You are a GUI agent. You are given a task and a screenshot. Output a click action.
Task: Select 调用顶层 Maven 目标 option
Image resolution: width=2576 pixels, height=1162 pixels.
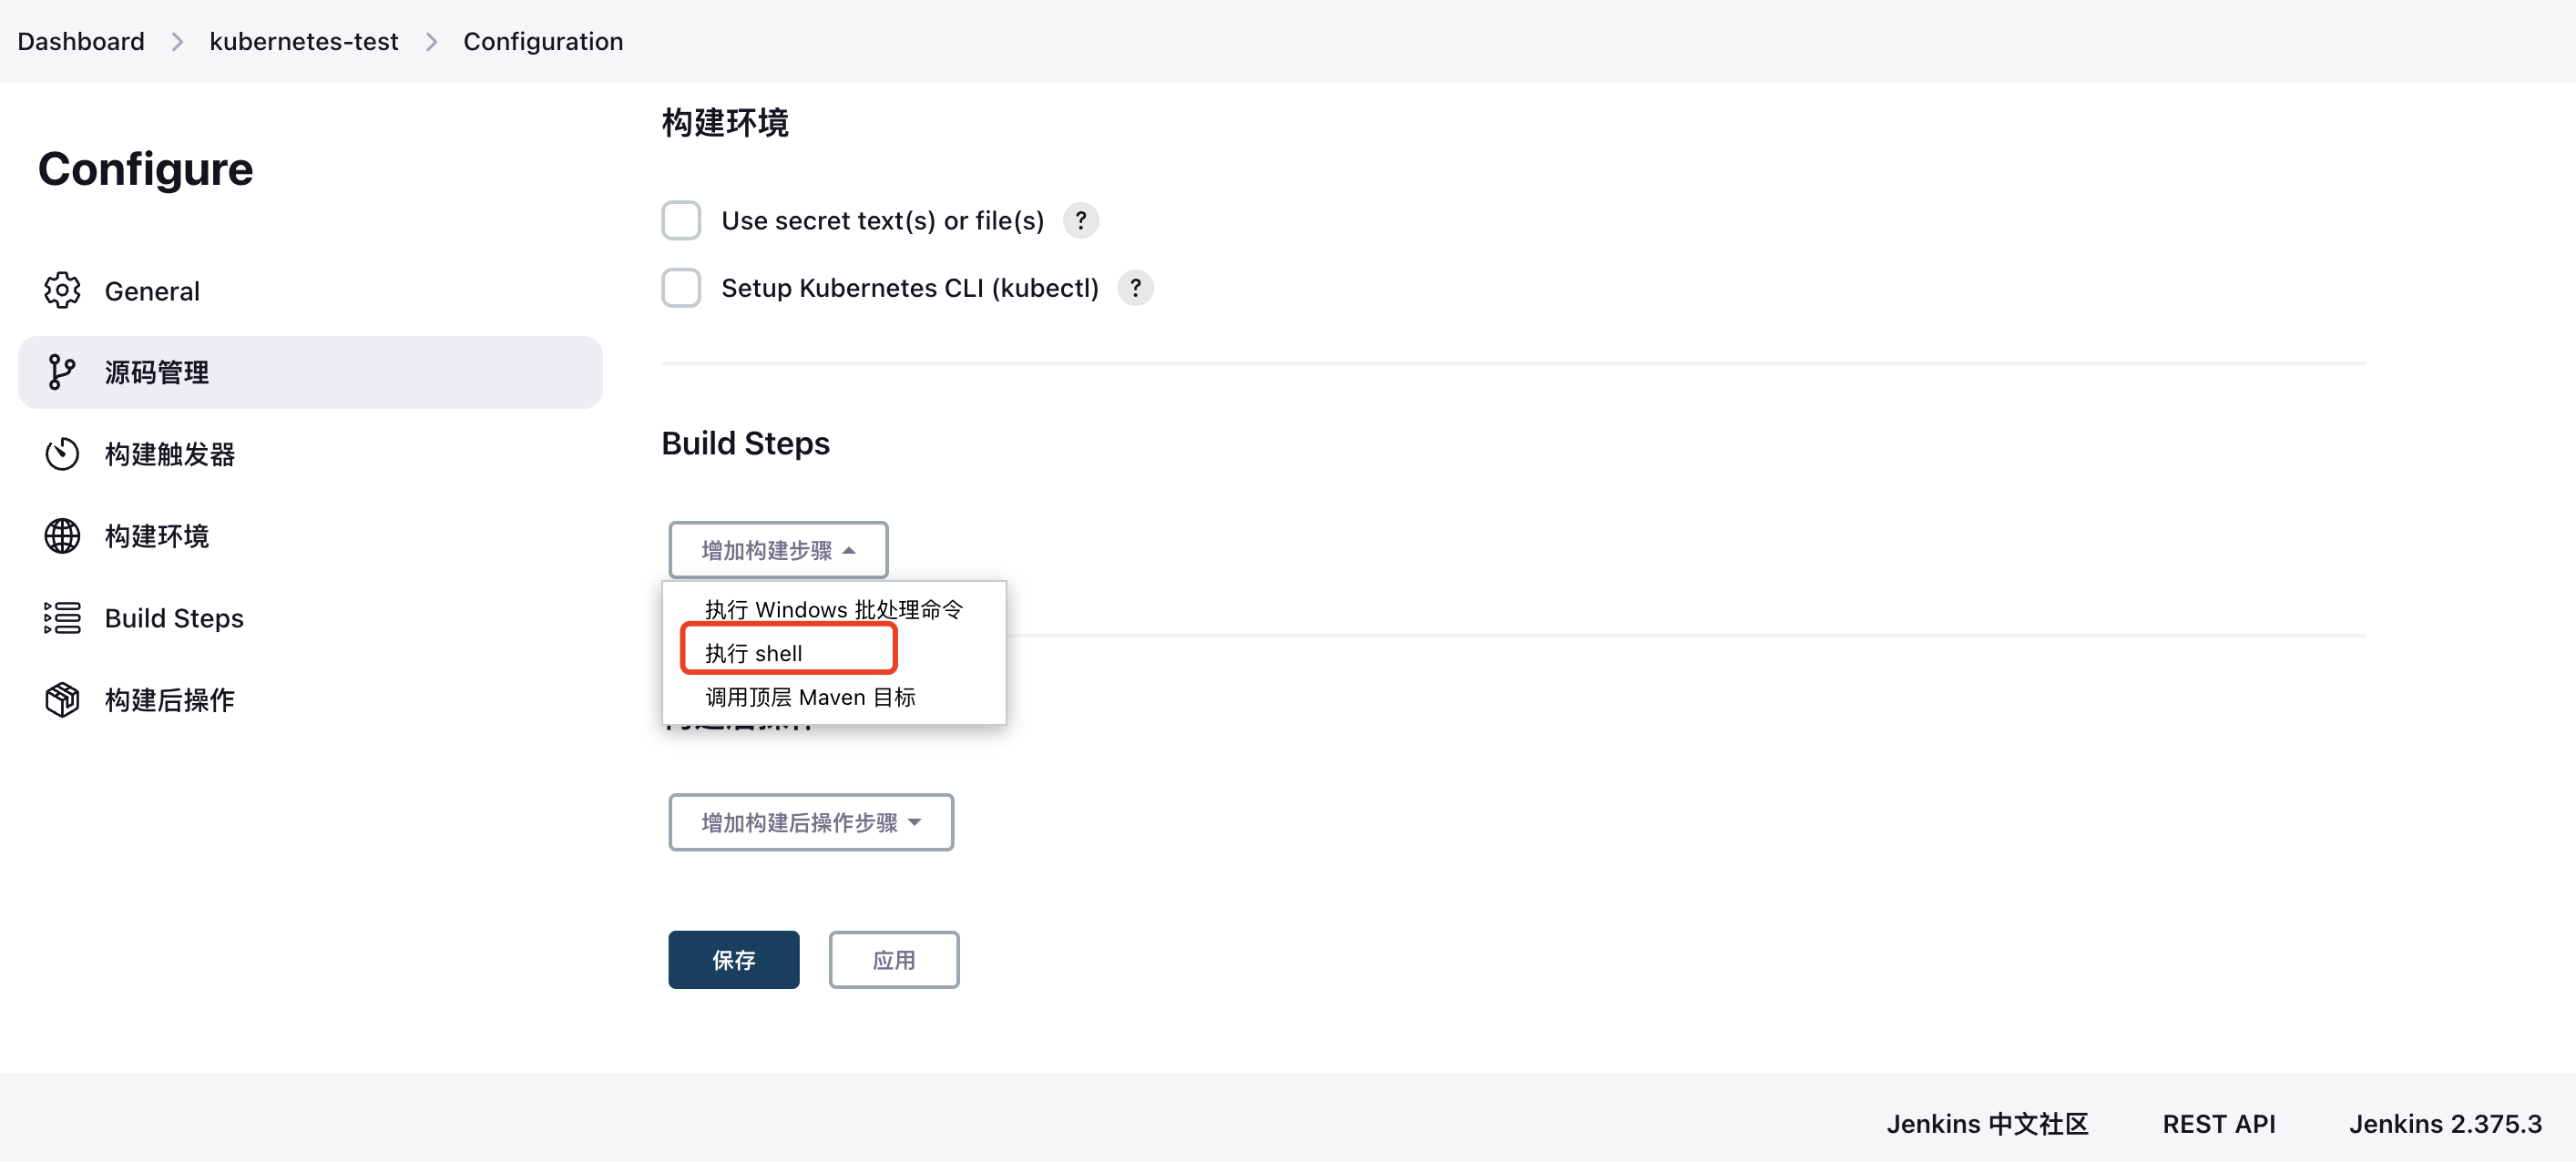810,697
